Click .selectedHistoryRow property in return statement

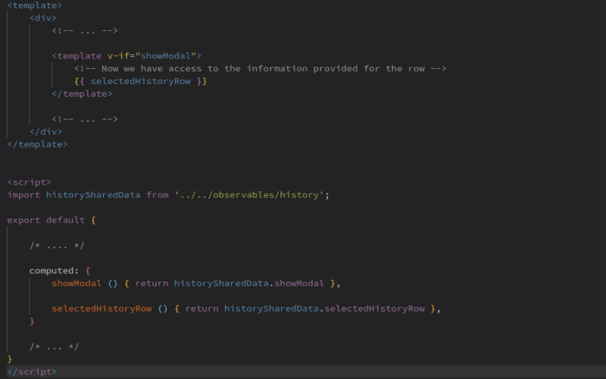[374, 309]
